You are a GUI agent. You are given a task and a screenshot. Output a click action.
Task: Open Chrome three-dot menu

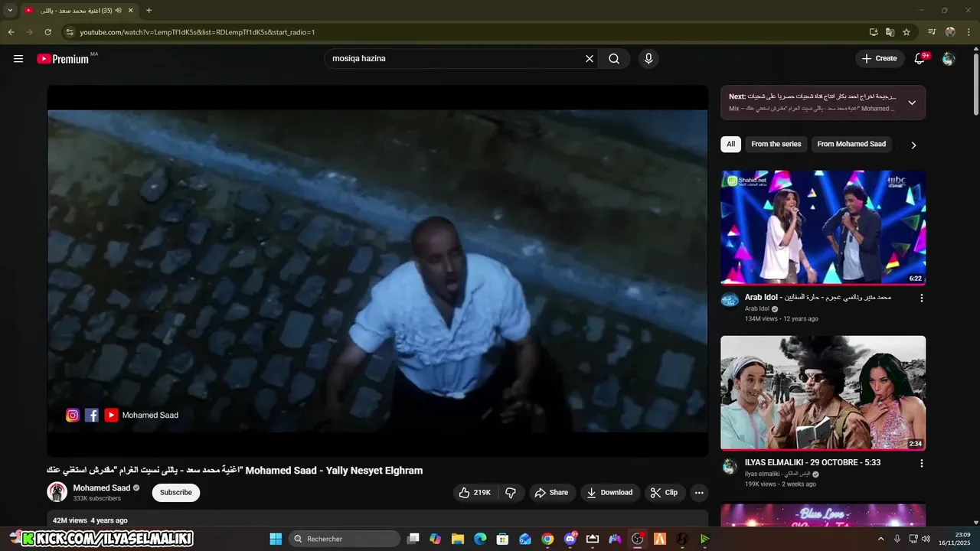969,32
